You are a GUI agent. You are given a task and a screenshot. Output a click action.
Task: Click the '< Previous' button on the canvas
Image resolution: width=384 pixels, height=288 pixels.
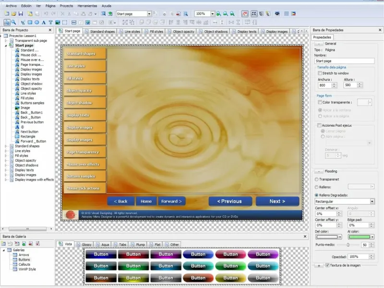pos(229,201)
